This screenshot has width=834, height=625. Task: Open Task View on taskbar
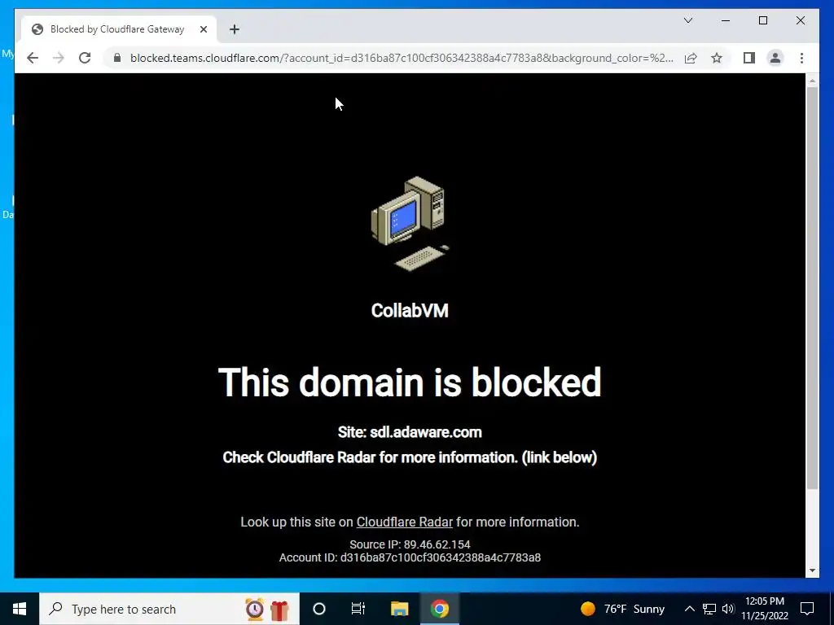pos(358,609)
